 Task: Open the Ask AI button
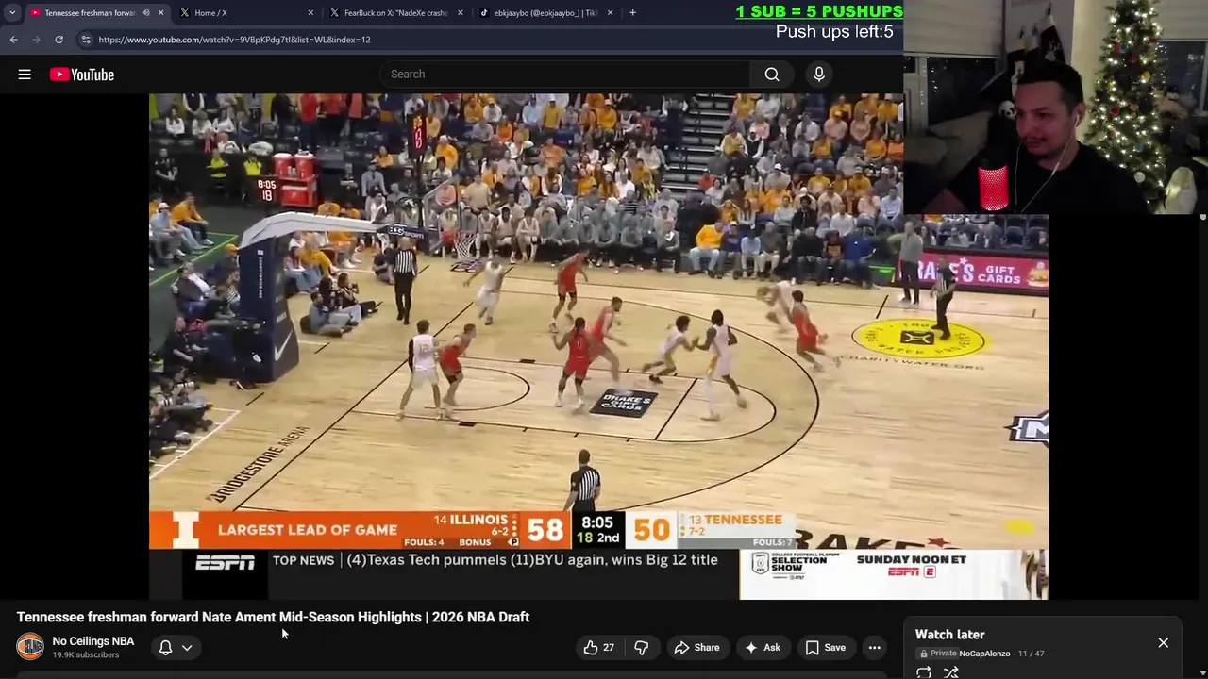point(763,647)
